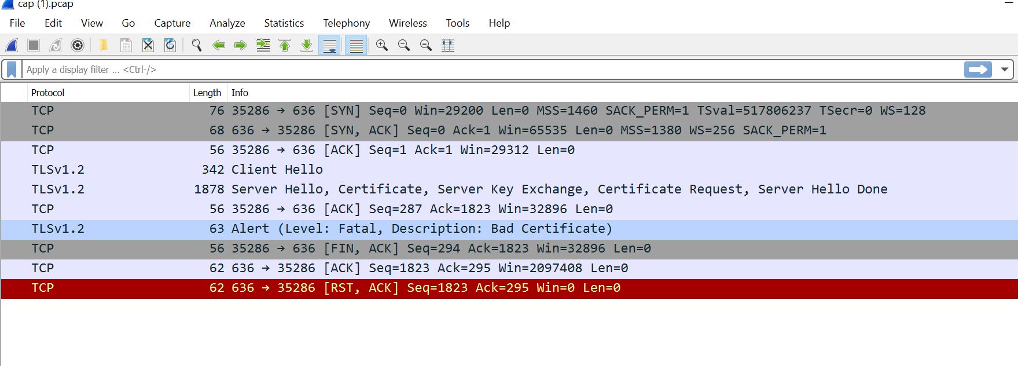
Task: Expand the filter history dropdown arrow
Action: [x=1005, y=69]
